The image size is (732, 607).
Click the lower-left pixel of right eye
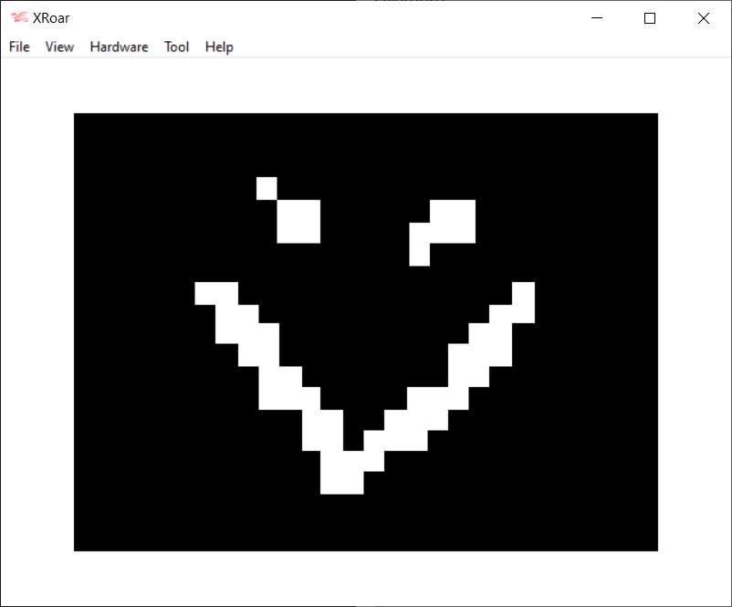click(419, 254)
